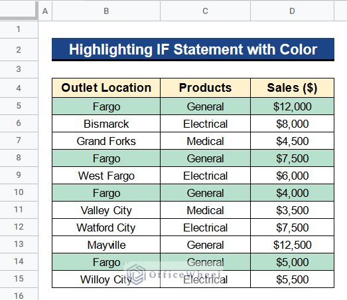Select the Bismarck cell
Screen dimensions: 347x300
(x=106, y=124)
